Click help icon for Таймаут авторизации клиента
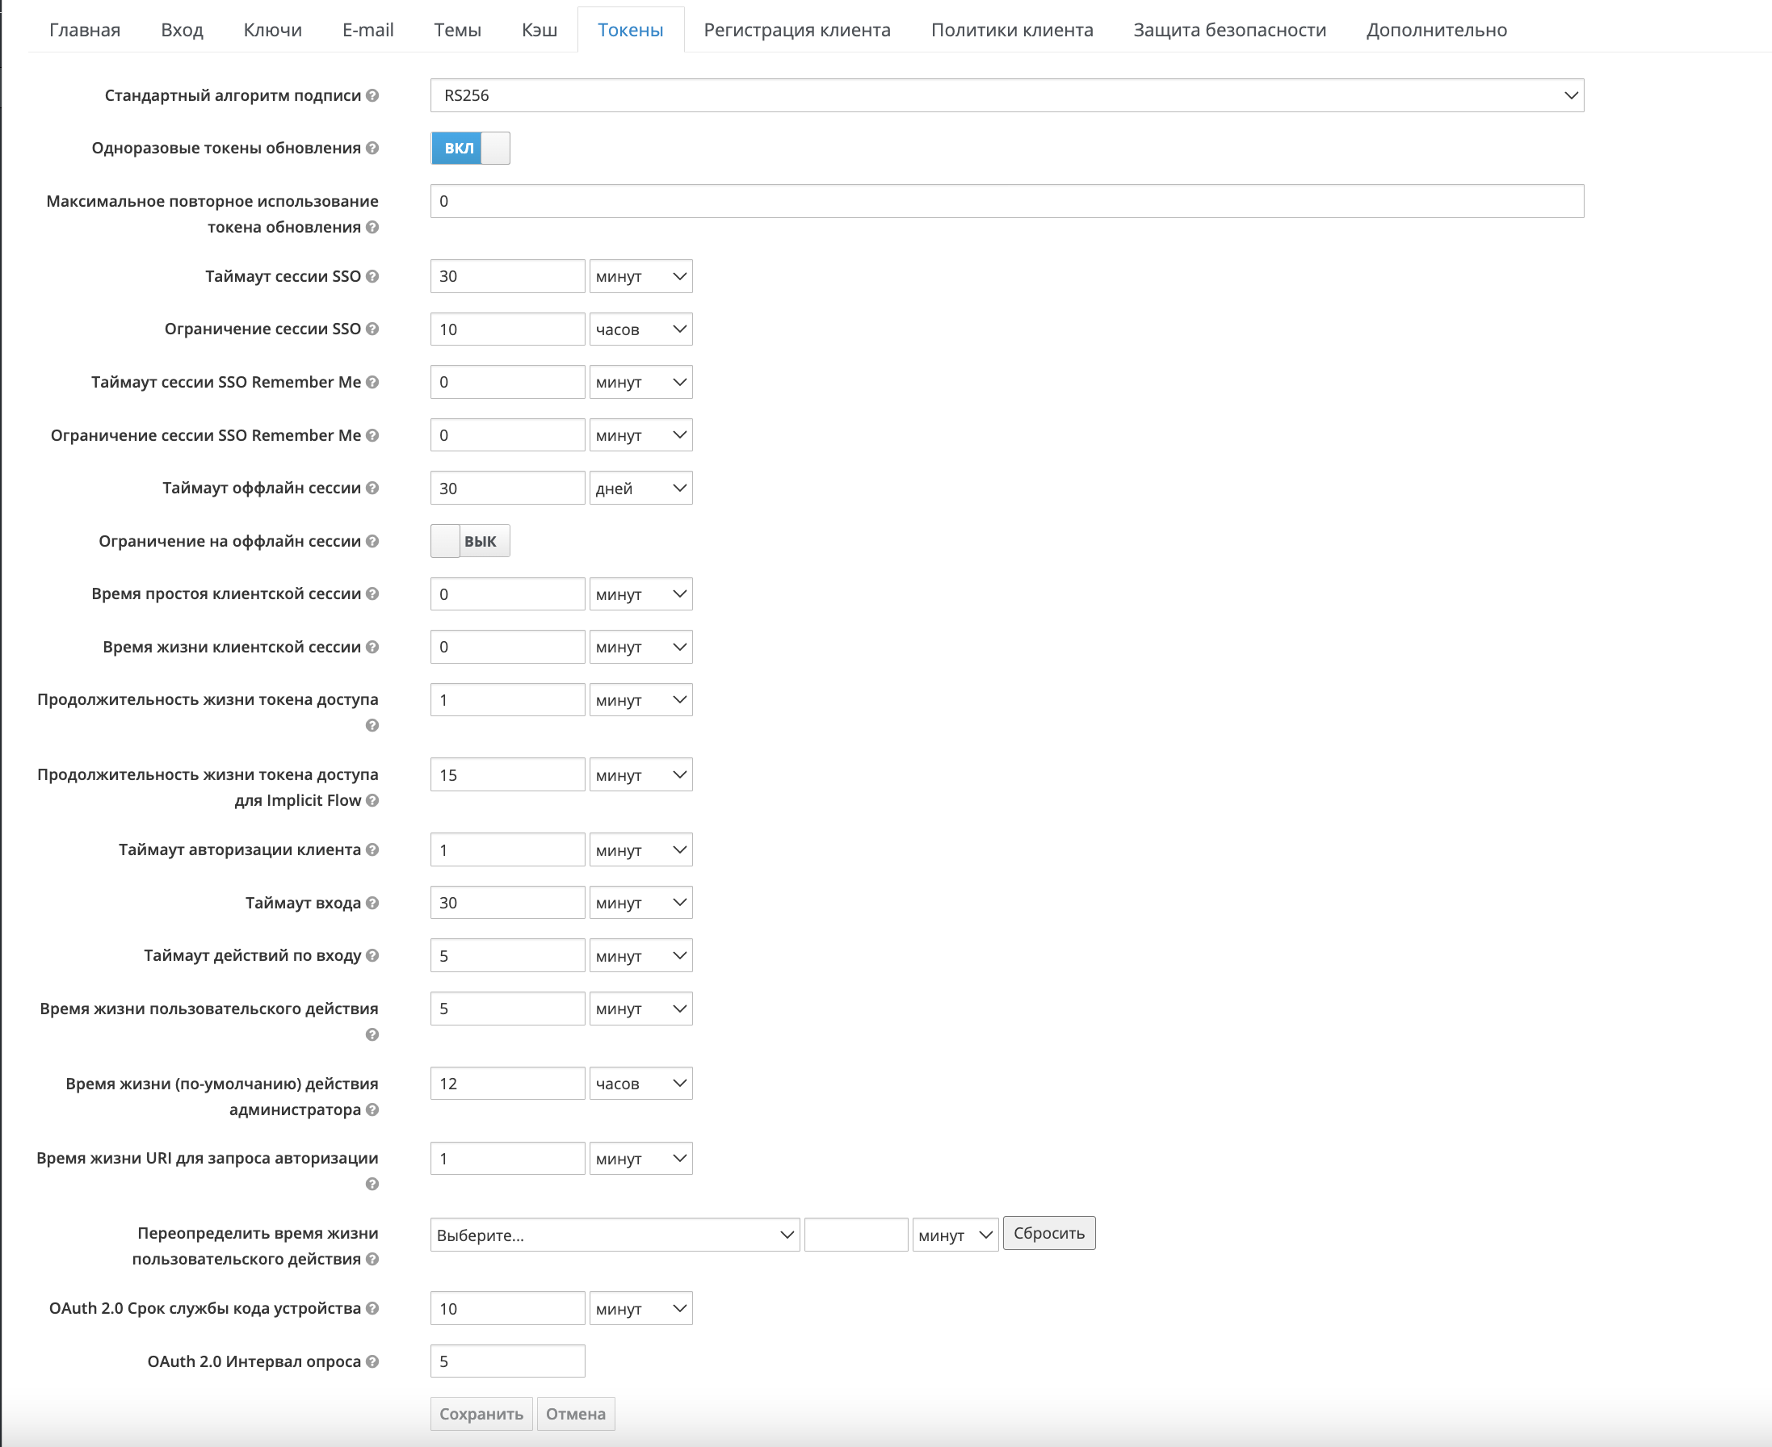This screenshot has width=1772, height=1447. (372, 850)
